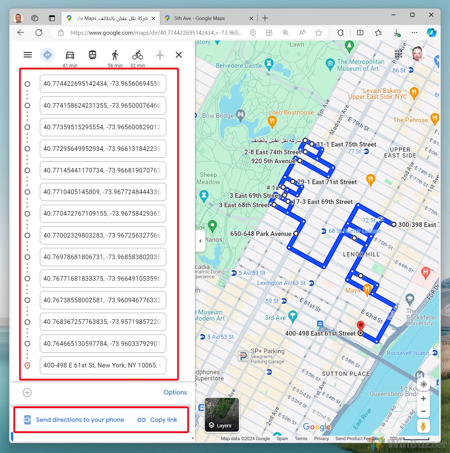Open the browser zoom control
Viewport: 450px width, 453px height.
[286, 33]
